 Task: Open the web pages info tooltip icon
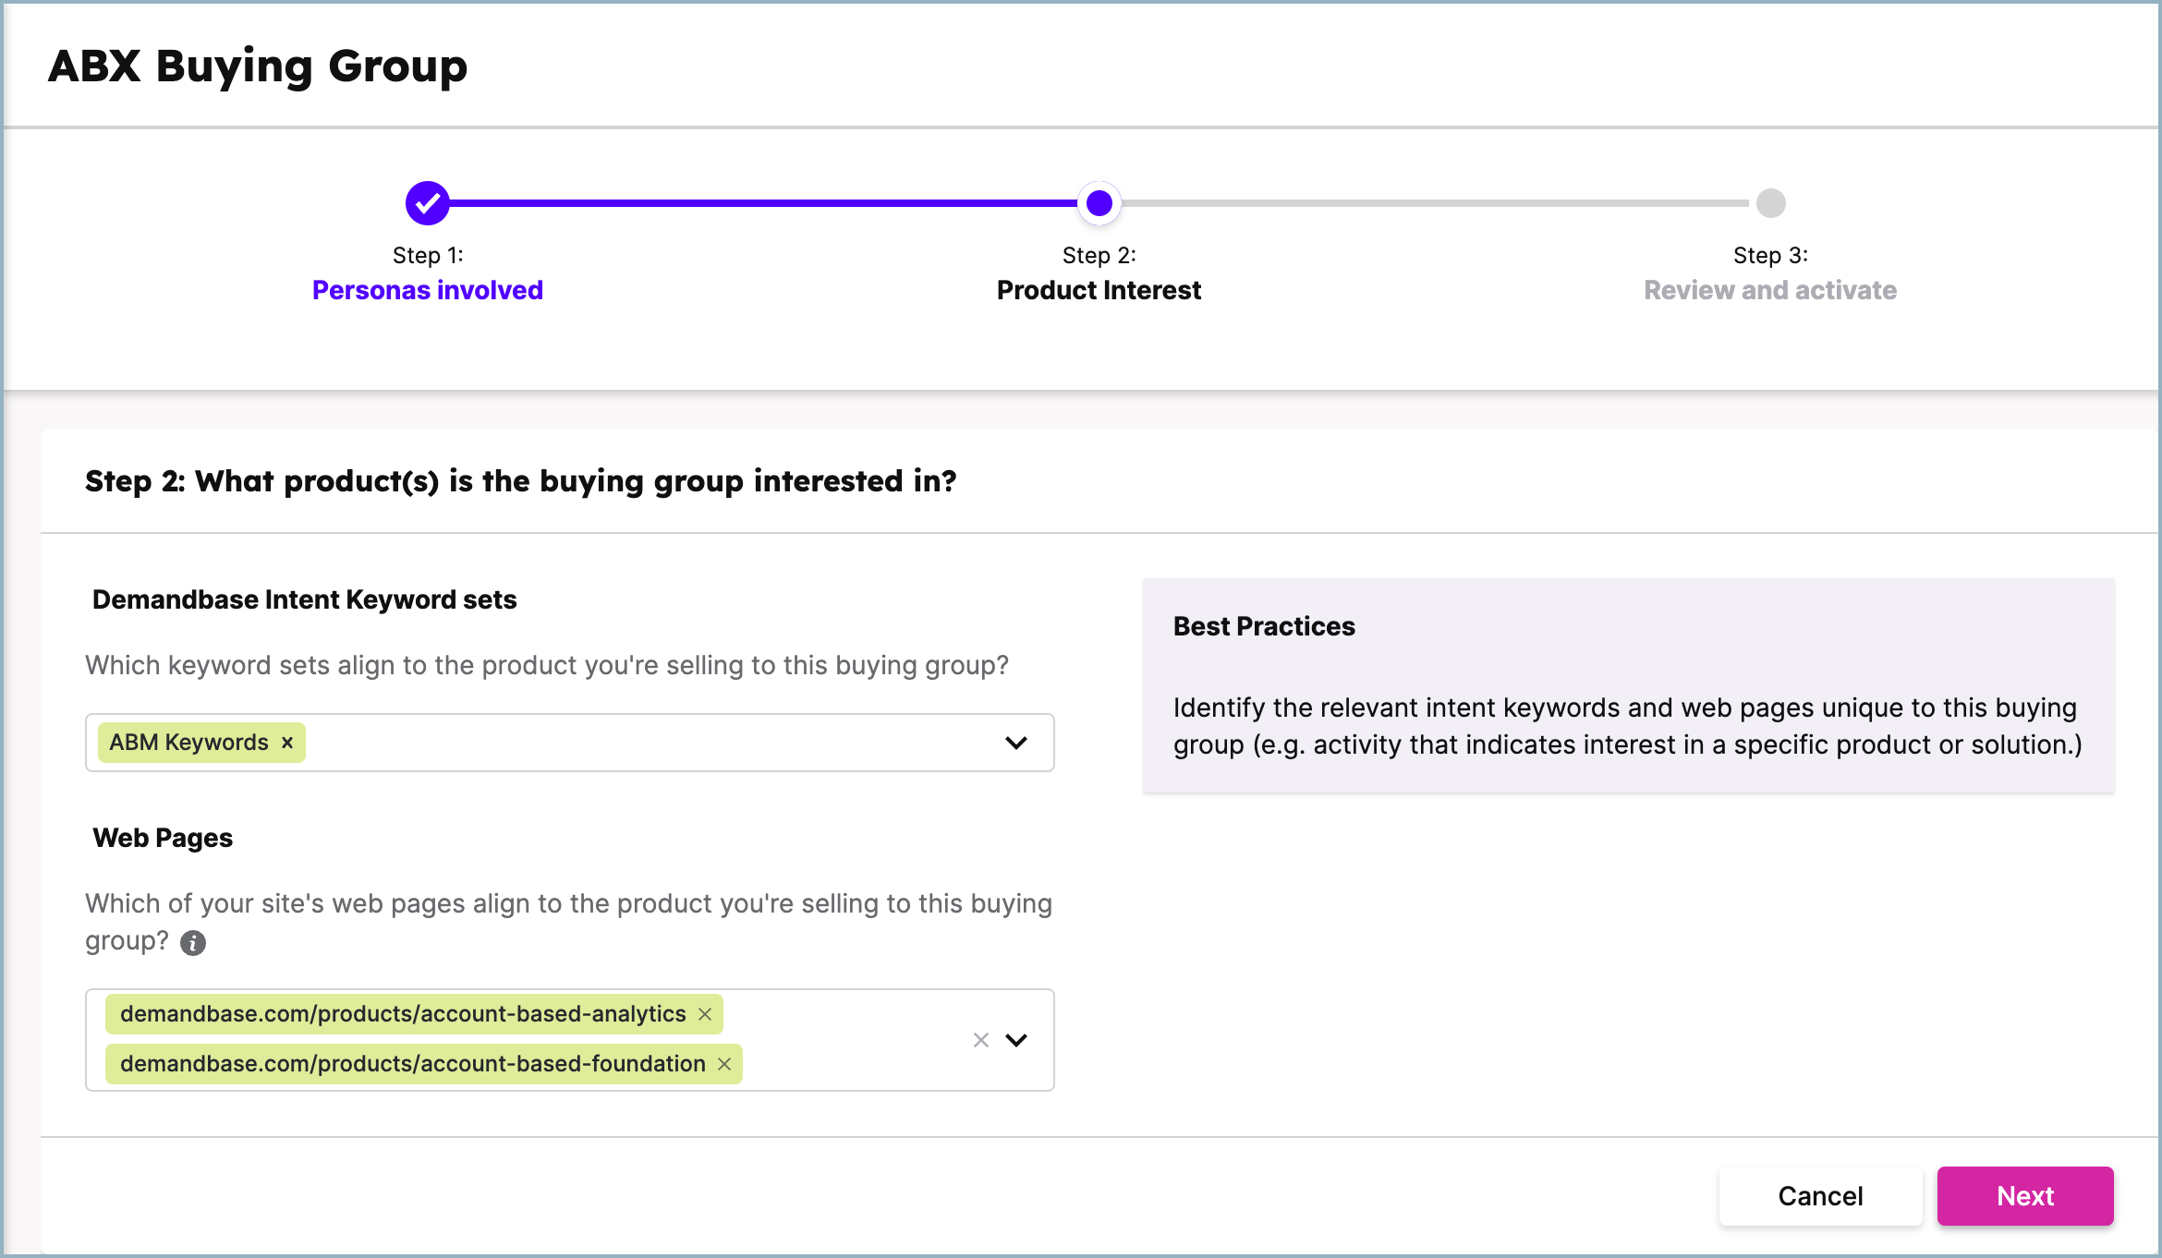[x=193, y=943]
